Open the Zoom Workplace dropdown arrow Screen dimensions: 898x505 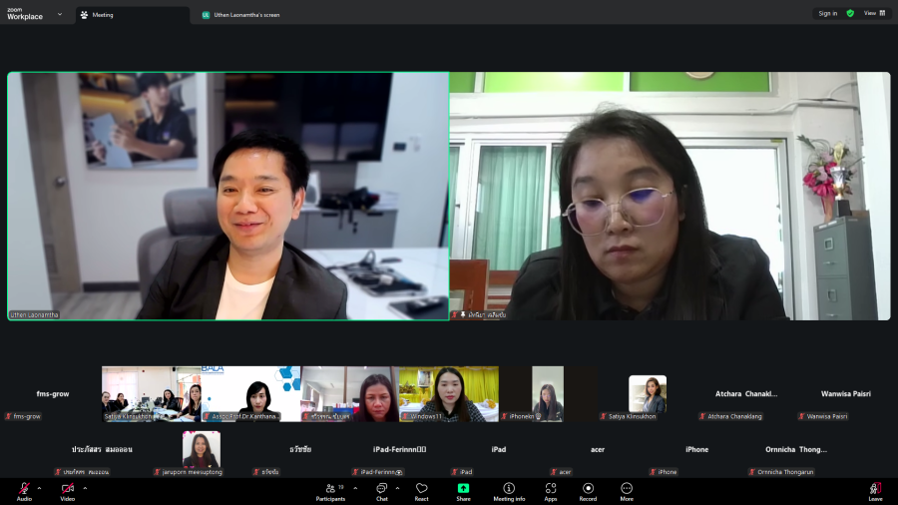tap(60, 14)
